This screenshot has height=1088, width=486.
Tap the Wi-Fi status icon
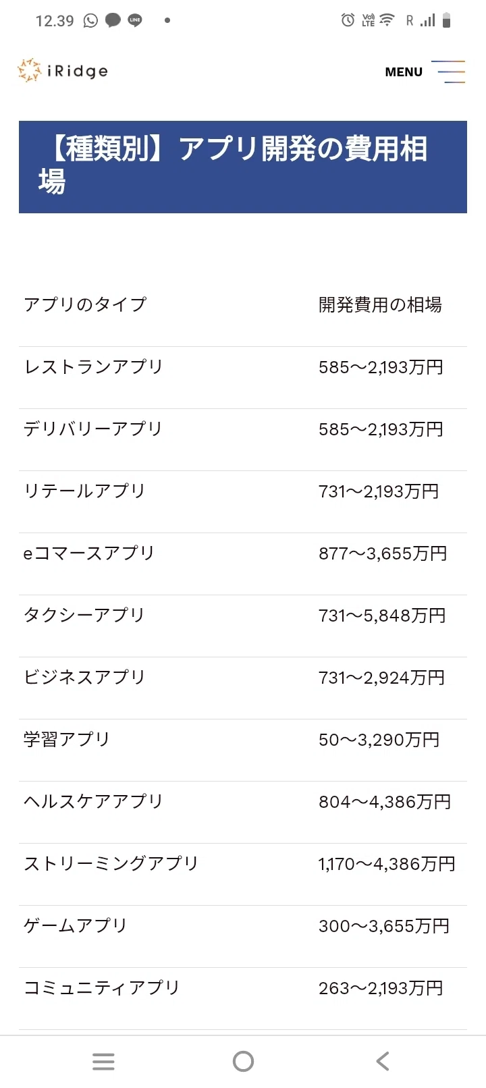(x=387, y=20)
